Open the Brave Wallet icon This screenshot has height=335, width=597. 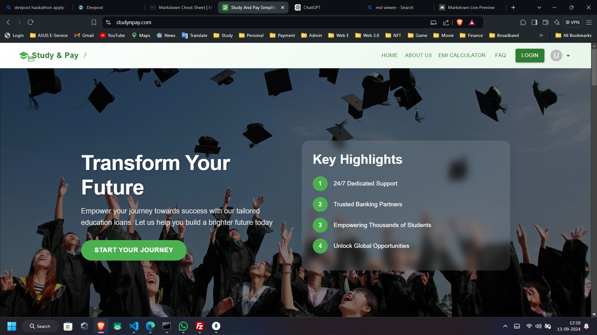(545, 22)
